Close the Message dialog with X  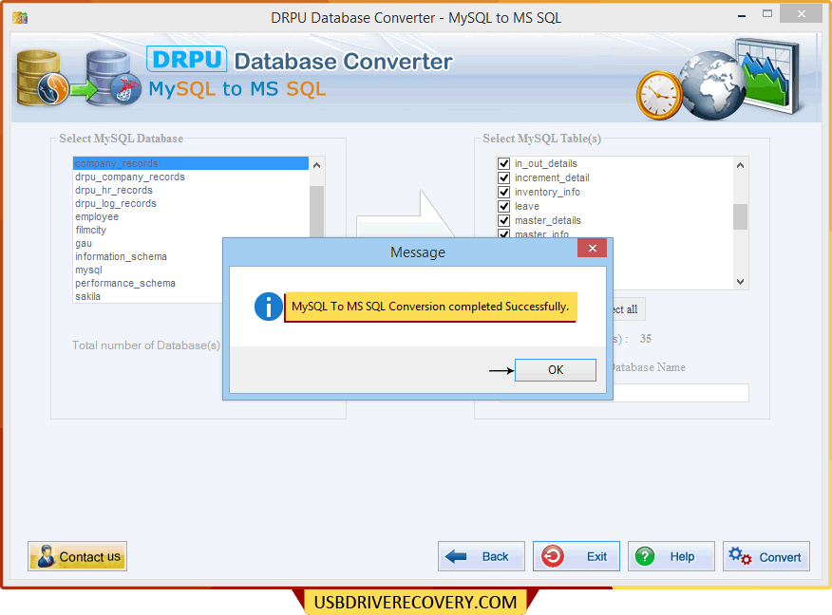click(x=592, y=248)
